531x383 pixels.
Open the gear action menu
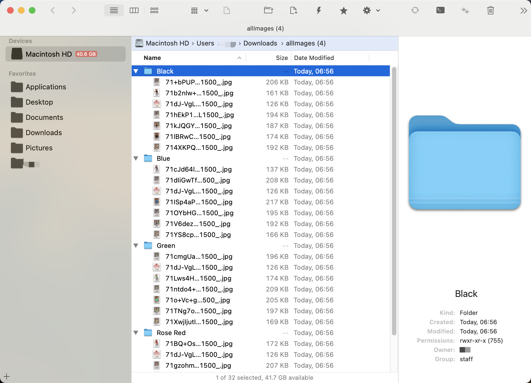click(367, 10)
